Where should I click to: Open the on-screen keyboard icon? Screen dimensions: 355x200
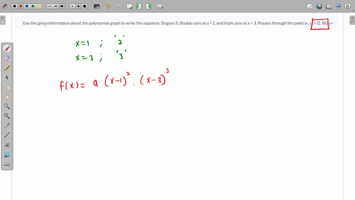[x=96, y=6]
